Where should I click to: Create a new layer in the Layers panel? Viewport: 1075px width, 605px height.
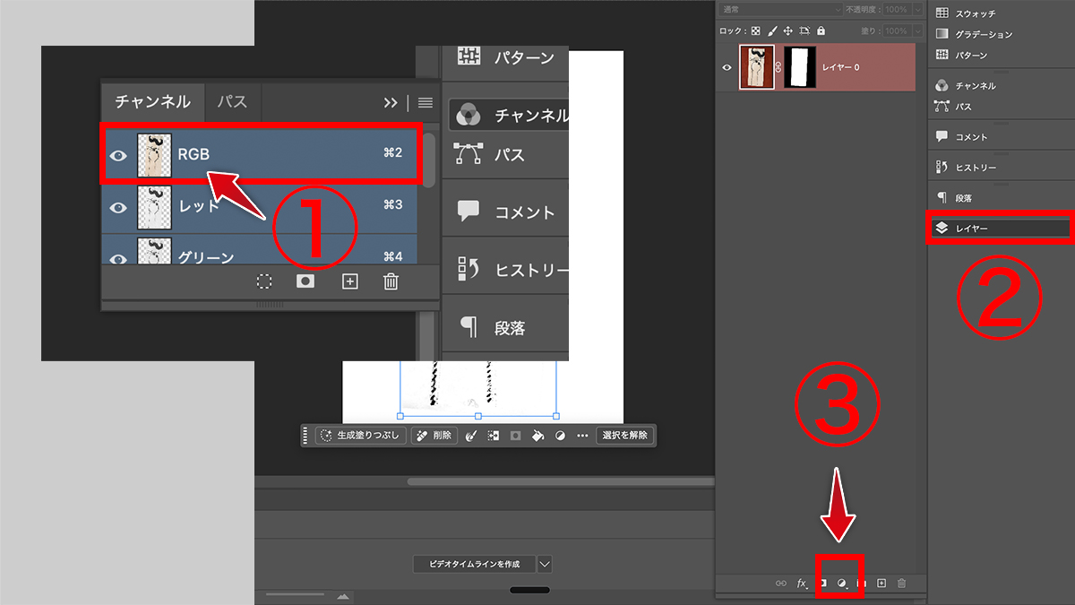click(x=881, y=583)
